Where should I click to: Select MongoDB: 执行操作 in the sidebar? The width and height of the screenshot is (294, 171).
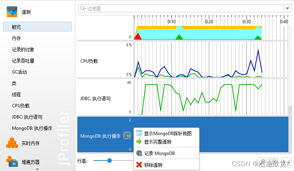[x=32, y=128]
